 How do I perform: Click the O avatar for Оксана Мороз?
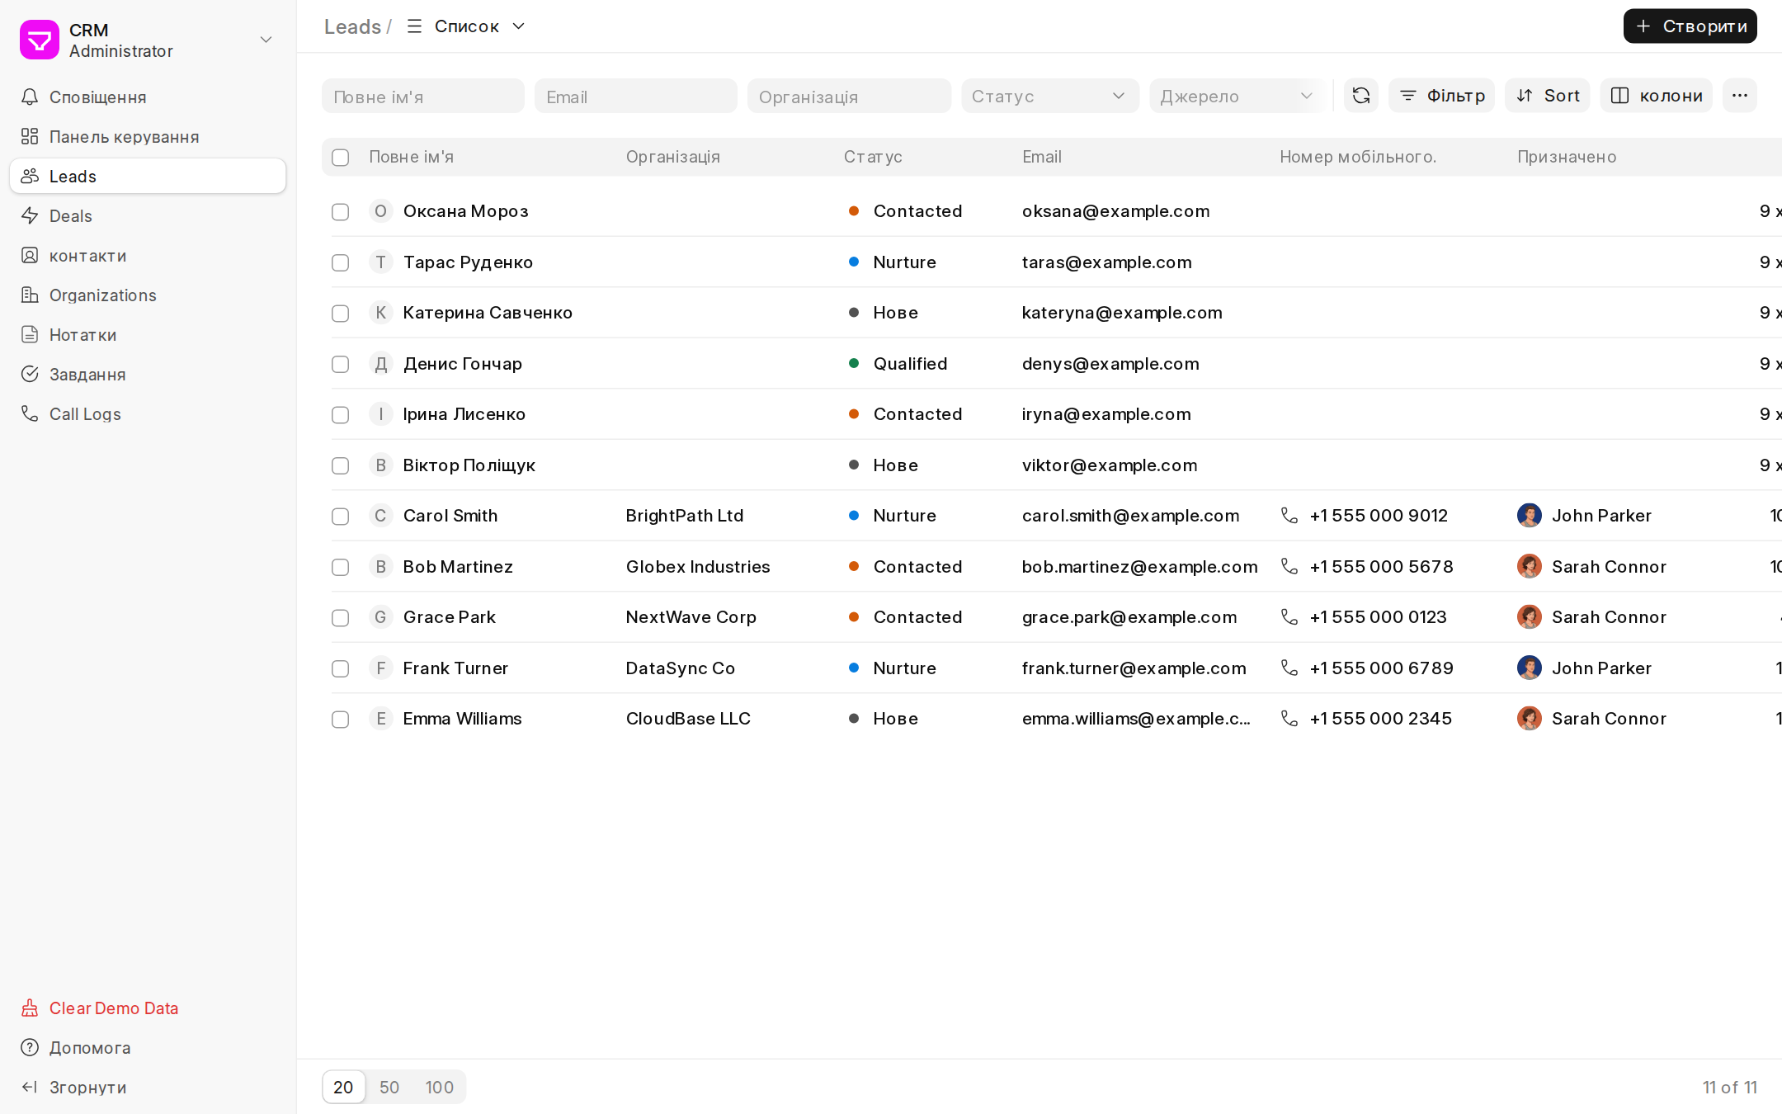[x=380, y=211]
